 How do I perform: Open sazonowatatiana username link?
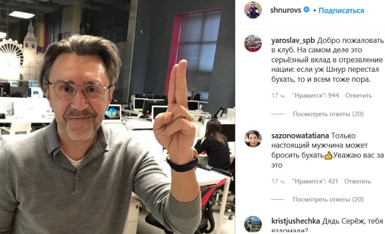coord(300,136)
